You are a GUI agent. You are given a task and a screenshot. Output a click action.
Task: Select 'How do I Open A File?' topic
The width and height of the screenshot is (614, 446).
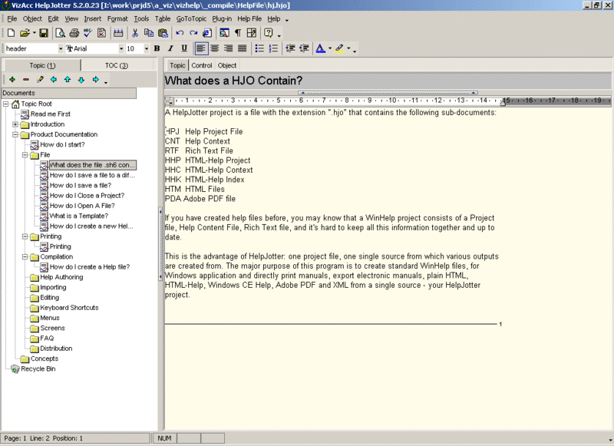[82, 206]
